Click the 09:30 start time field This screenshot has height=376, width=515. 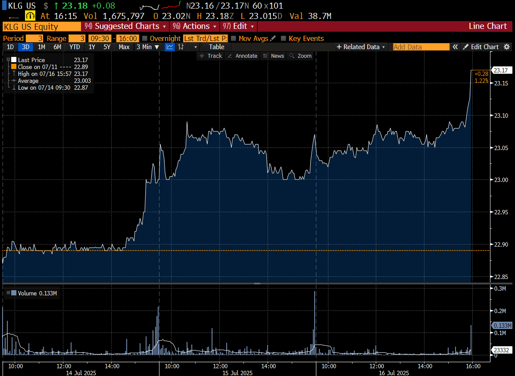click(100, 38)
